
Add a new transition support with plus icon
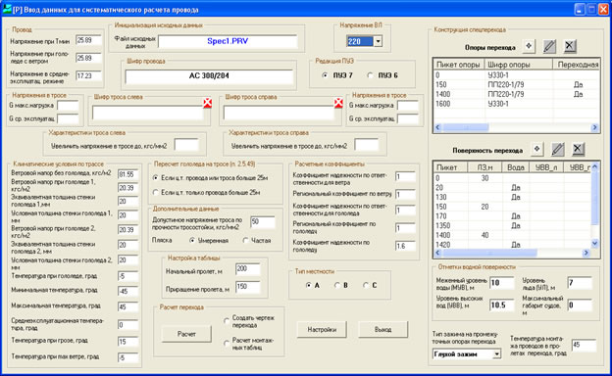(x=529, y=46)
